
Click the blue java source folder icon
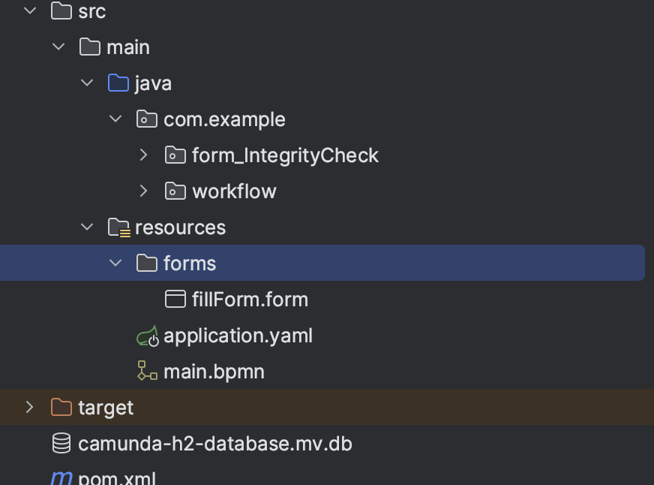click(x=118, y=83)
